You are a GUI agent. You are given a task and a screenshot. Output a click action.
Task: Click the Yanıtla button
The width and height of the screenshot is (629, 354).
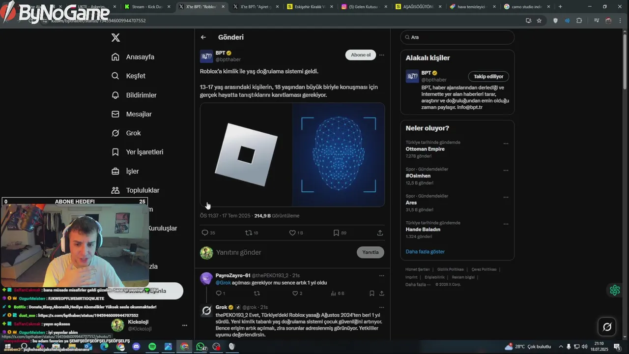pos(371,252)
